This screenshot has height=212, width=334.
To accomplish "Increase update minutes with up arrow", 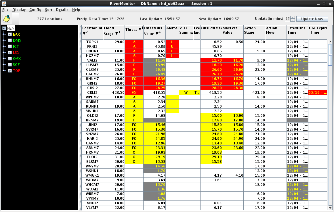I will point(293,18).
